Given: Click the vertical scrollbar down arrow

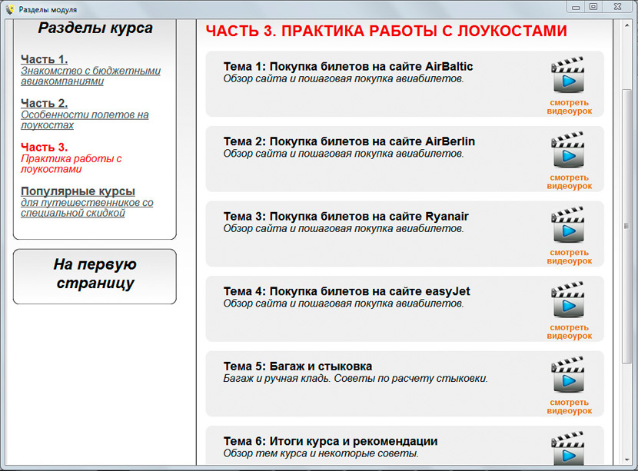Looking at the screenshot, I should click(626, 460).
